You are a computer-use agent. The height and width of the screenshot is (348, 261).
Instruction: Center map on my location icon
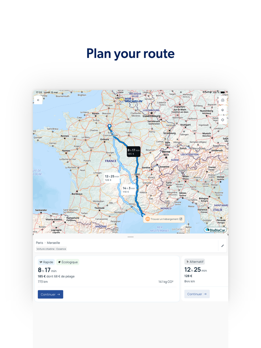tap(222, 120)
